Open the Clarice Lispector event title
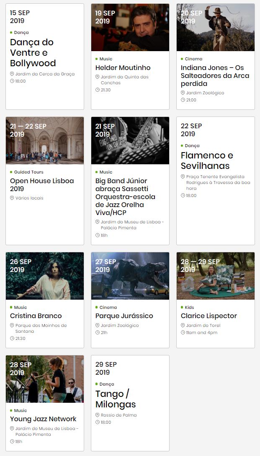Viewport: 260px width, 456px height. (209, 316)
